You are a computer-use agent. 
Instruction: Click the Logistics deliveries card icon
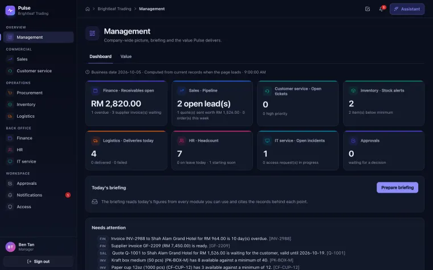(96, 141)
